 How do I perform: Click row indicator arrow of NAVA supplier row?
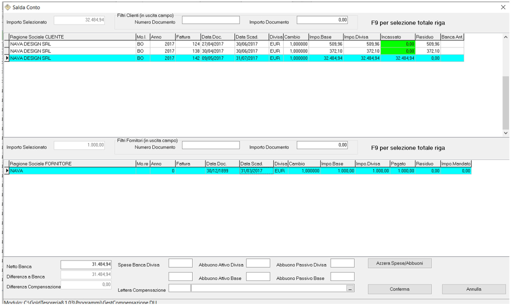pyautogui.click(x=7, y=171)
